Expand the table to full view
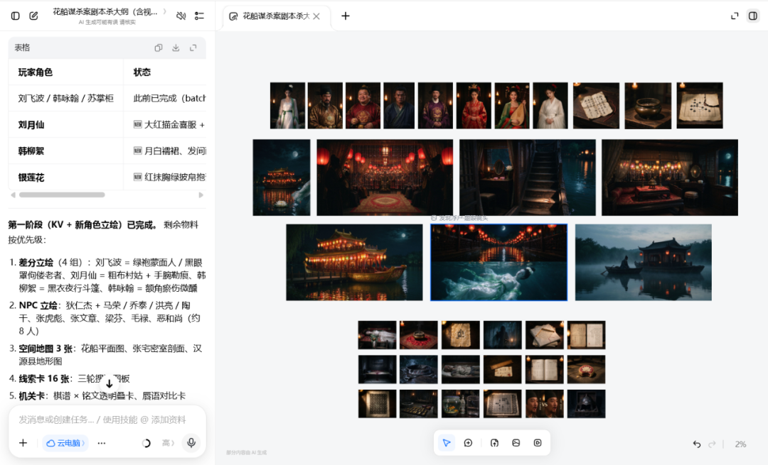The height and width of the screenshot is (465, 768). (x=193, y=48)
